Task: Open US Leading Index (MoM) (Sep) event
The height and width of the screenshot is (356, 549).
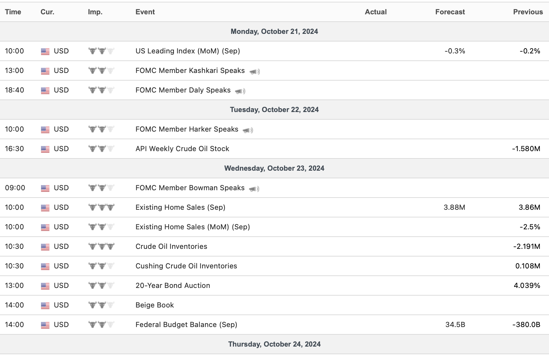Action: click(188, 51)
